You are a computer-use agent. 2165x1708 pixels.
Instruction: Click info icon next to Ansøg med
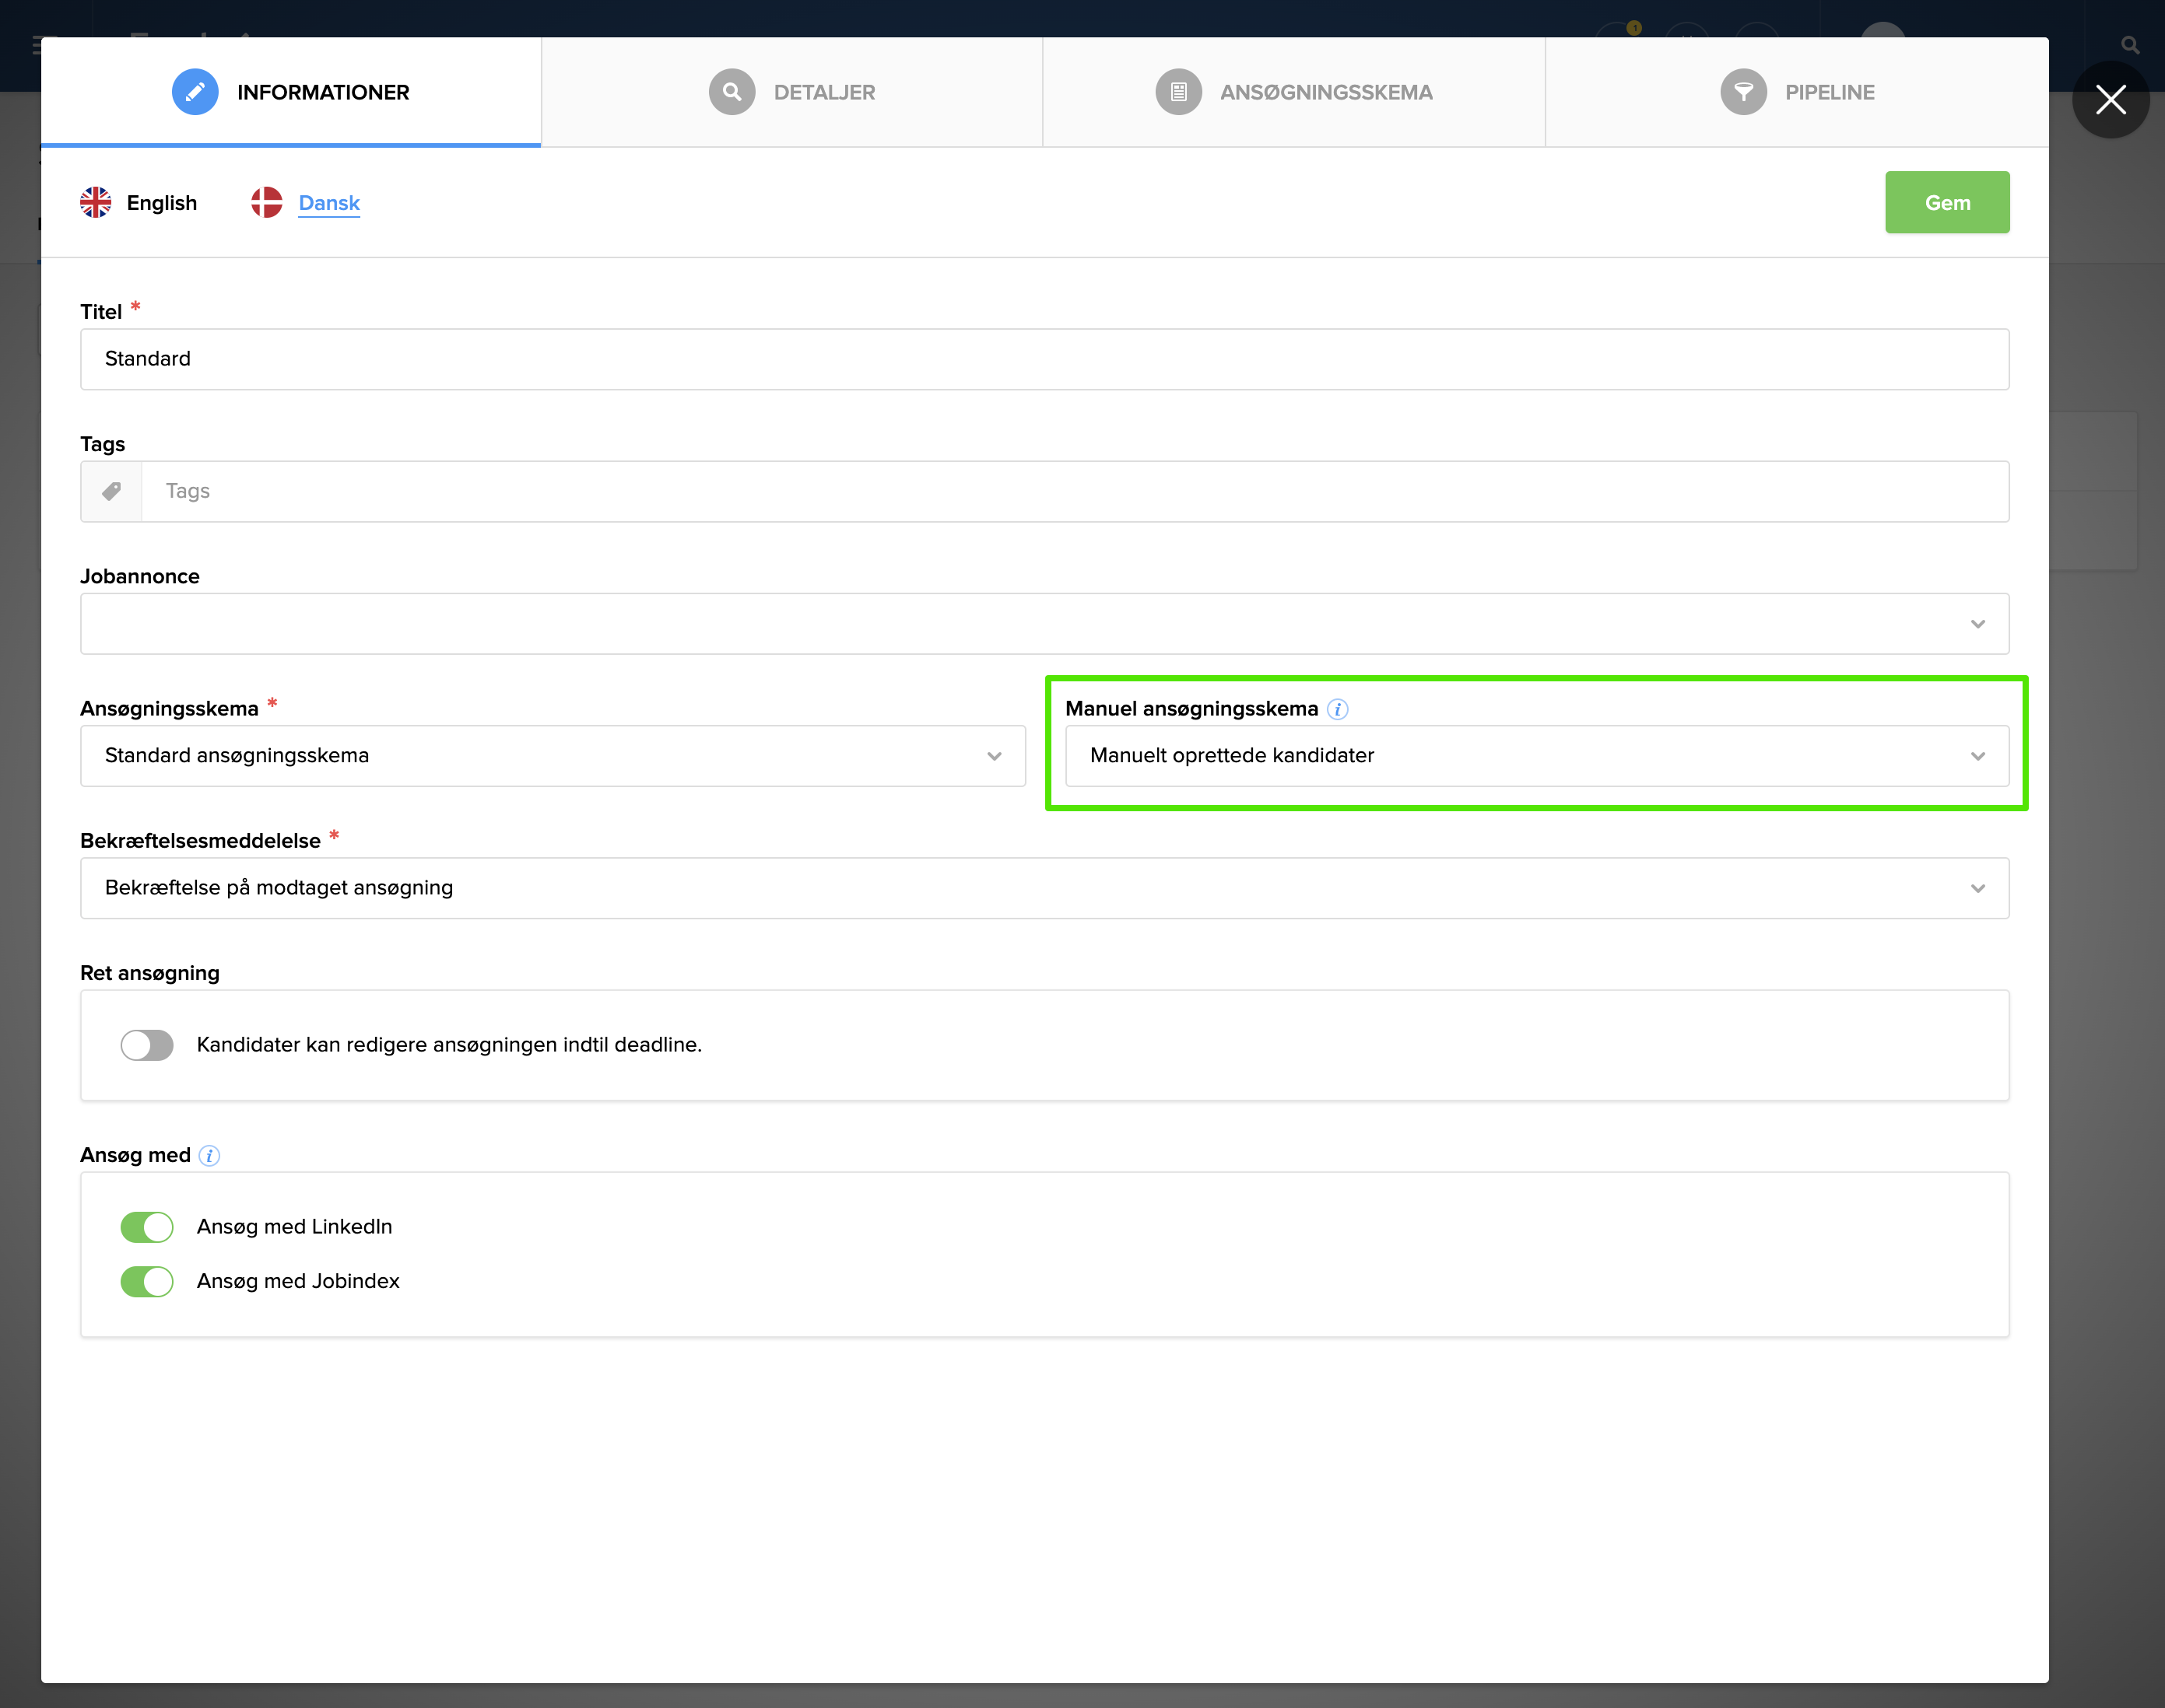tap(209, 1156)
